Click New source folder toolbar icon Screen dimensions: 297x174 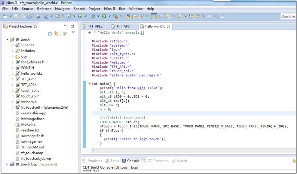(x=58, y=16)
